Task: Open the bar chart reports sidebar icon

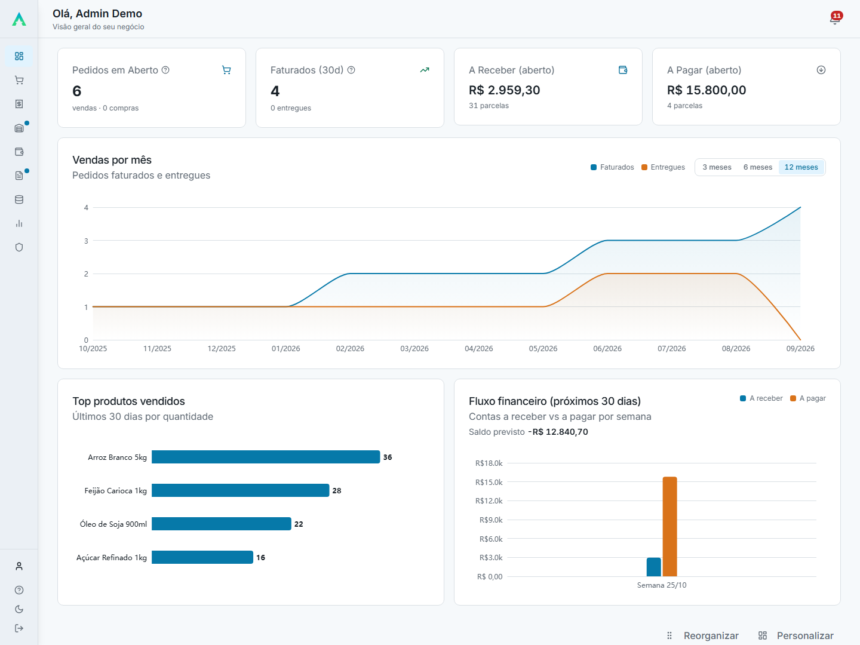Action: (19, 223)
